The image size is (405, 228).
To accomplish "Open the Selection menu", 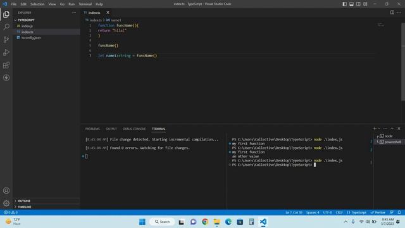I will pyautogui.click(x=37, y=4).
